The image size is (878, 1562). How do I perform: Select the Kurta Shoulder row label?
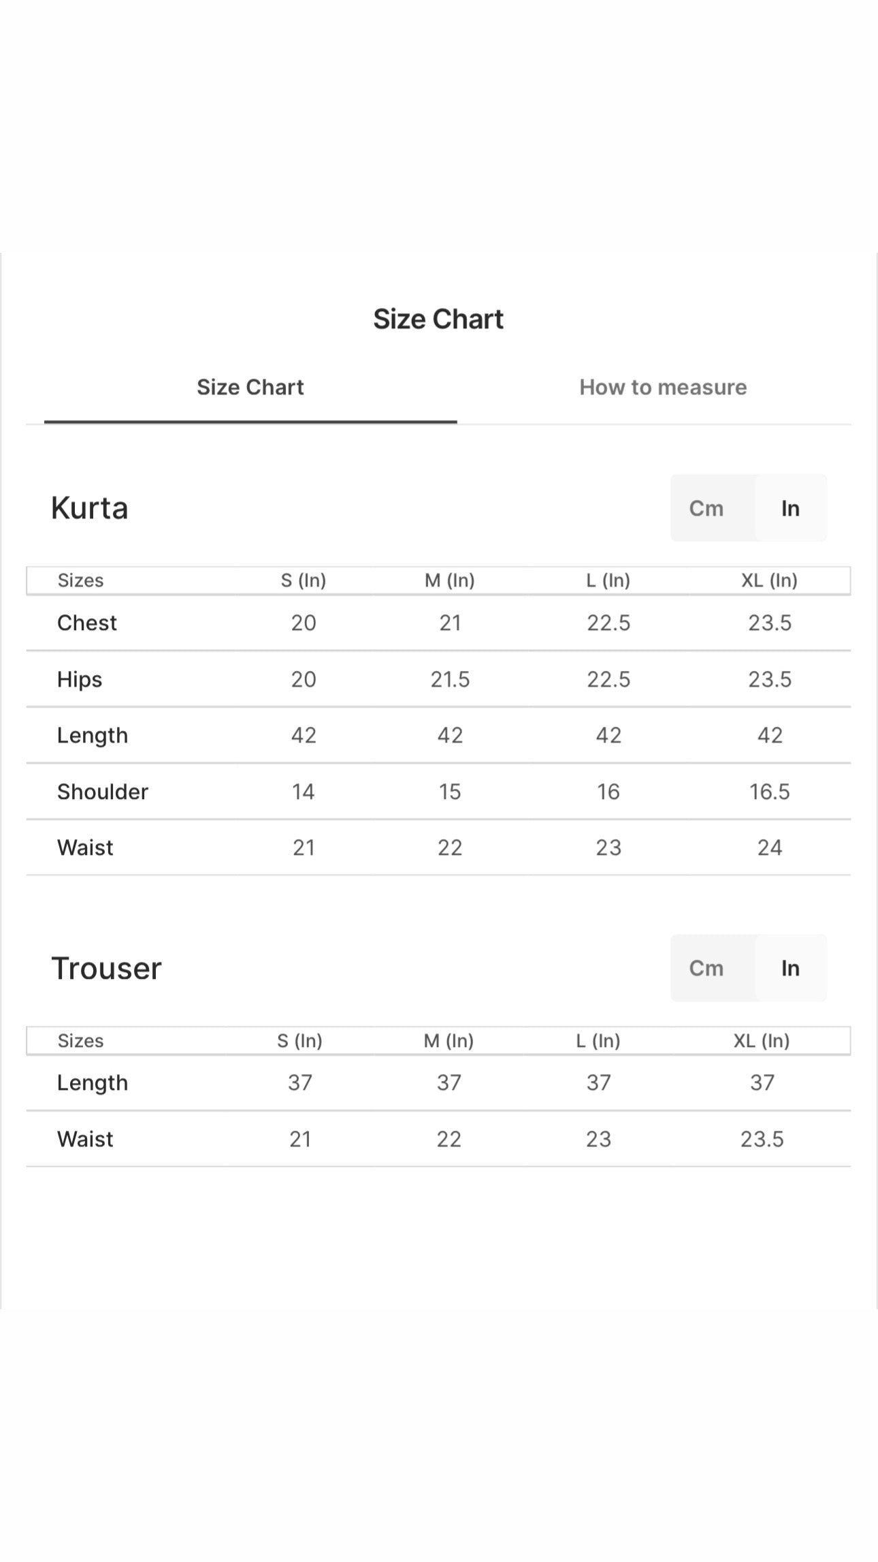(x=103, y=792)
